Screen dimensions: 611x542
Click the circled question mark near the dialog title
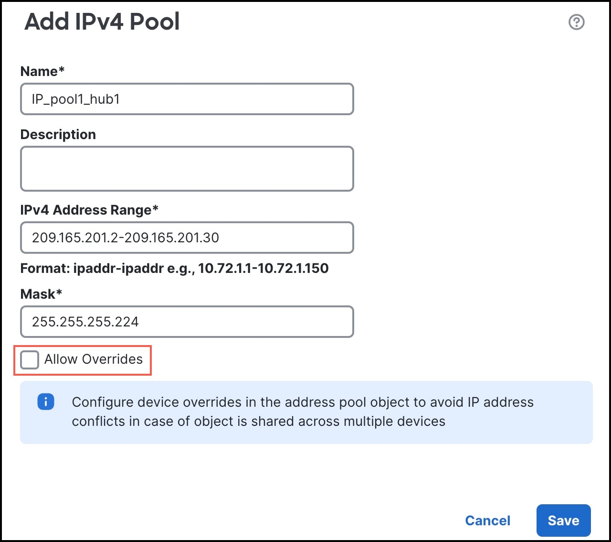coord(576,22)
